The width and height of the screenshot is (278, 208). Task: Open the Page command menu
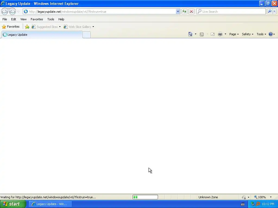point(234,34)
